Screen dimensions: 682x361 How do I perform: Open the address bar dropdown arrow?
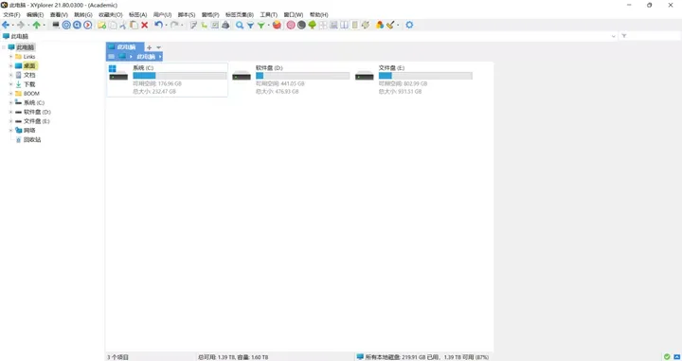click(613, 36)
